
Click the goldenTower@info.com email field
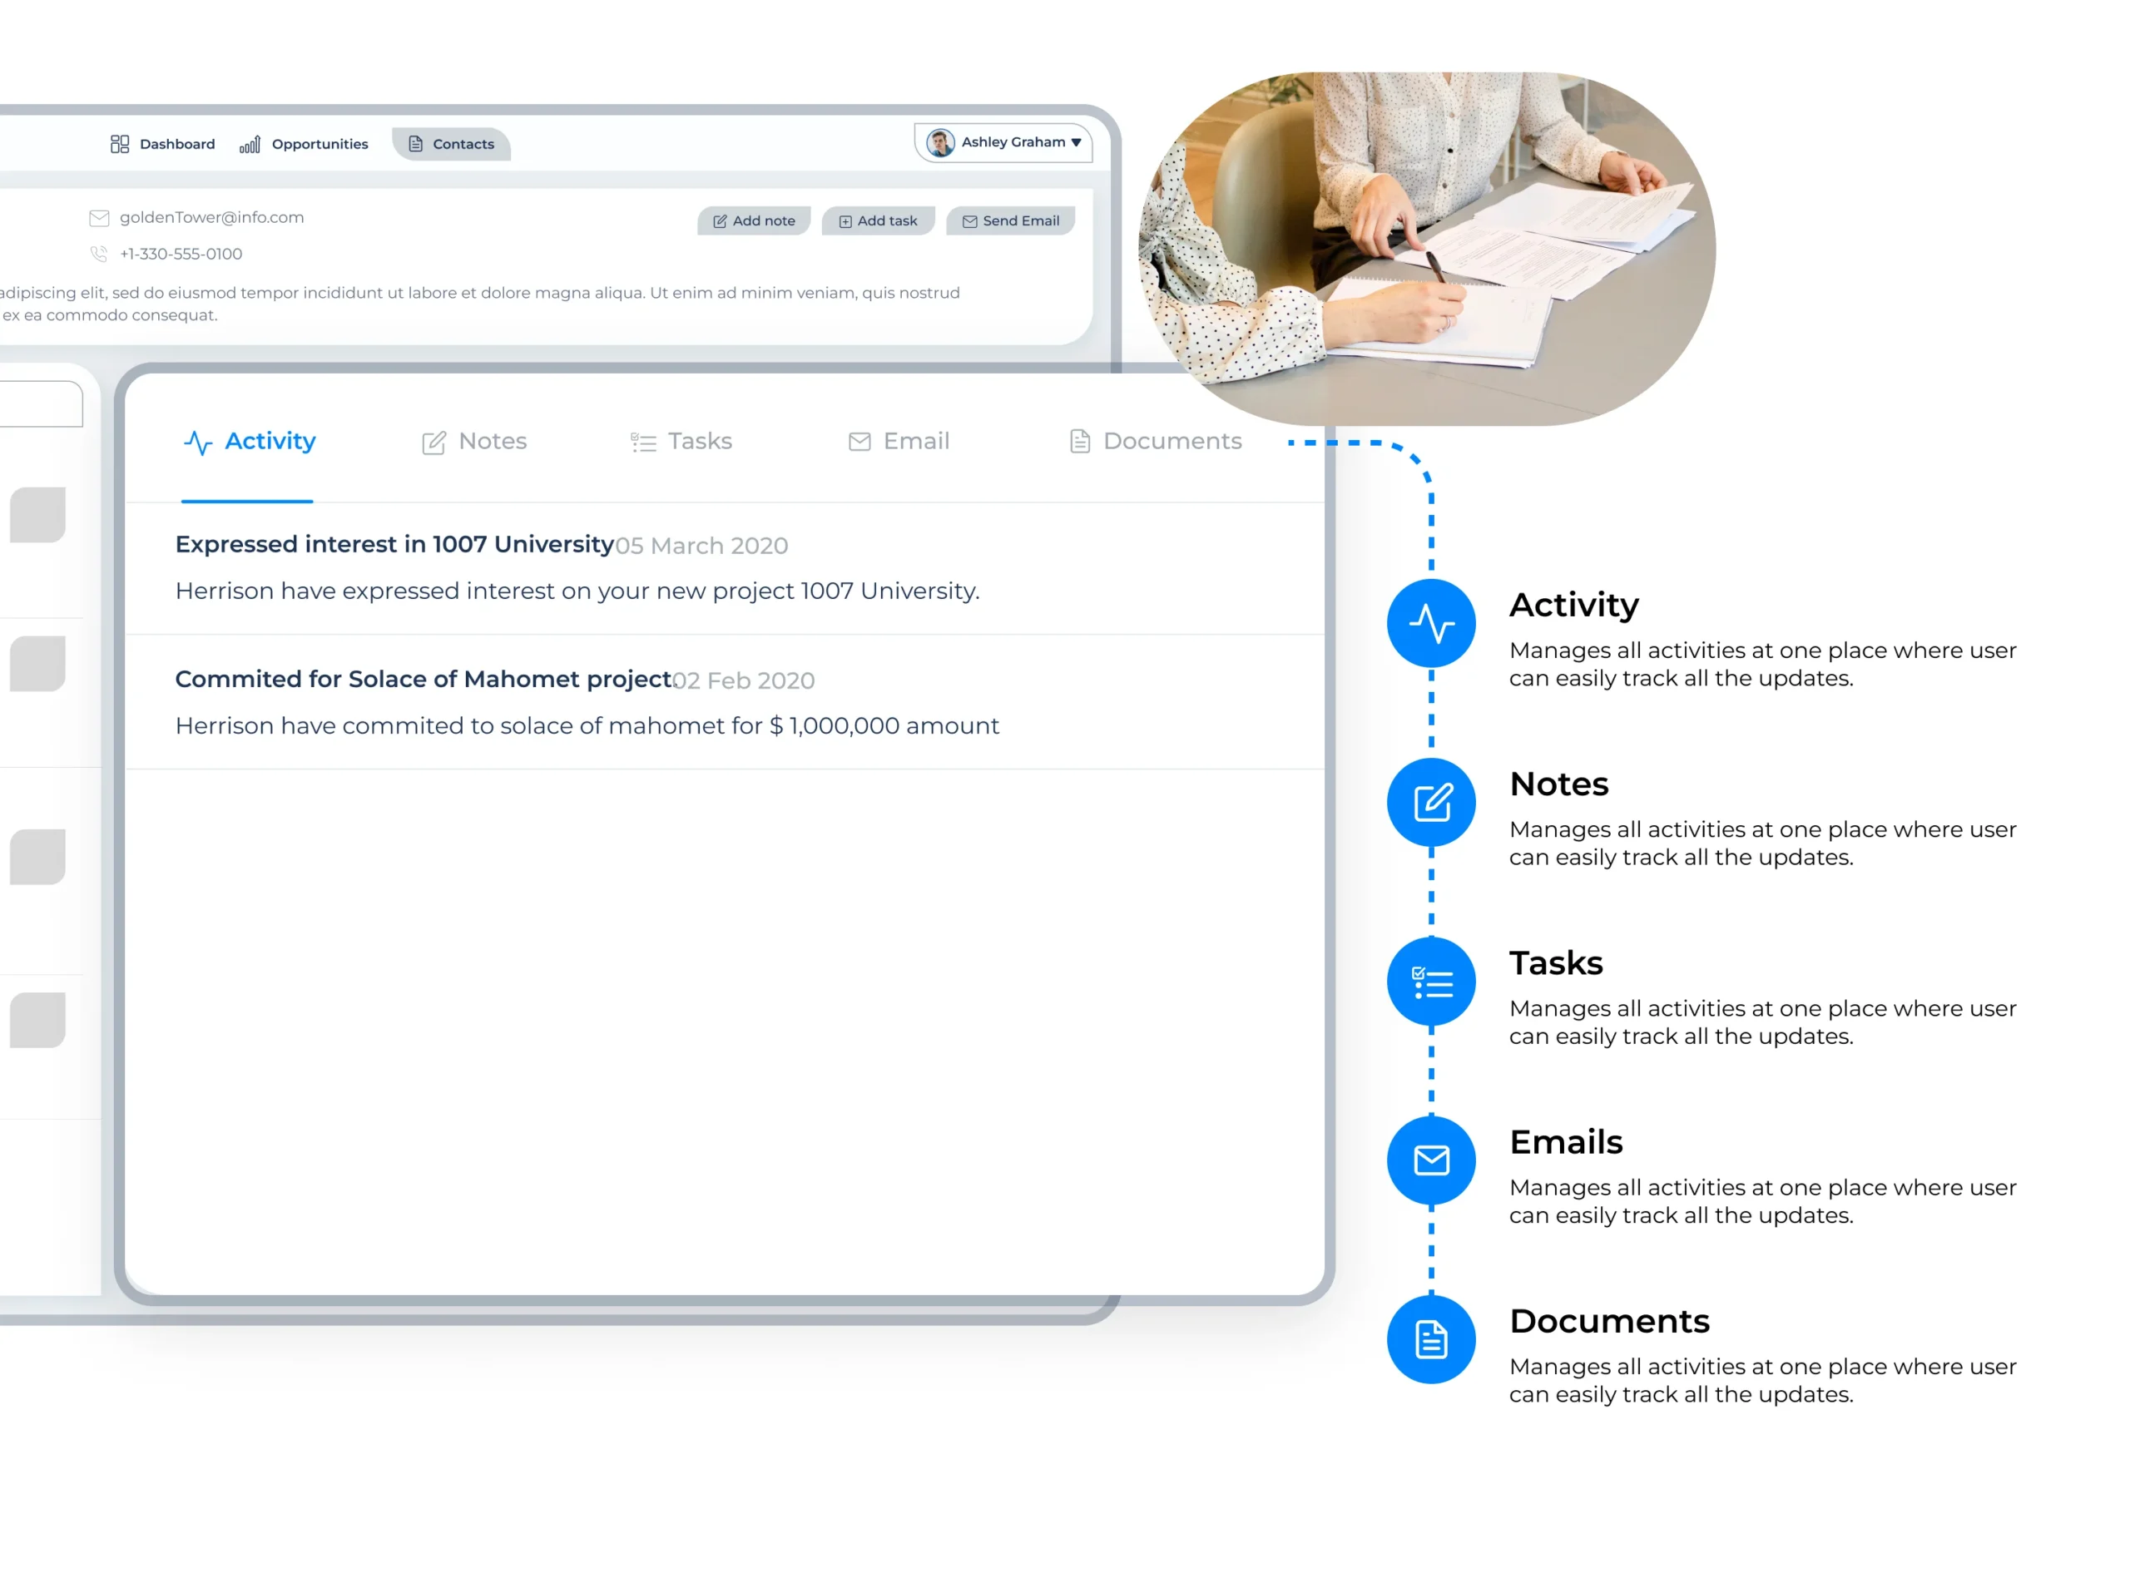point(212,217)
